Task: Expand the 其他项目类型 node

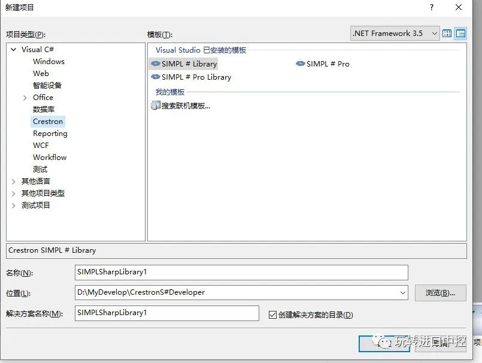Action: tap(14, 193)
